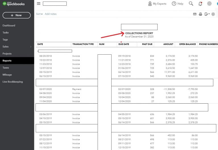This screenshot has height=150, width=218.
Task: Select Reports in sidebar
Action: pyautogui.click(x=17, y=61)
